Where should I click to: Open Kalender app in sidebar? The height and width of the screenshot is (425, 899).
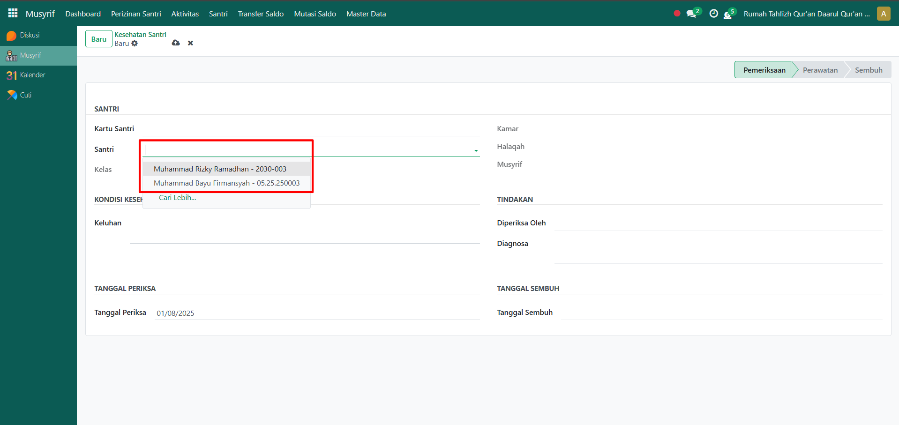click(32, 75)
